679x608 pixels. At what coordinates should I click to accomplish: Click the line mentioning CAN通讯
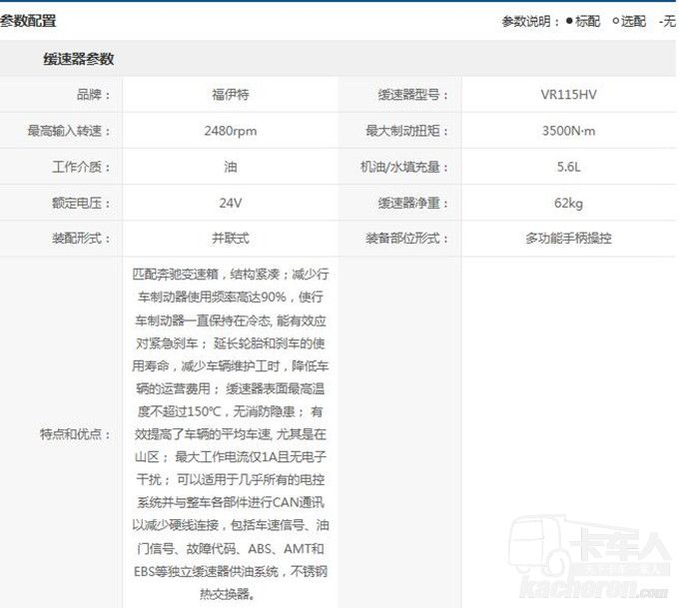[x=231, y=502]
